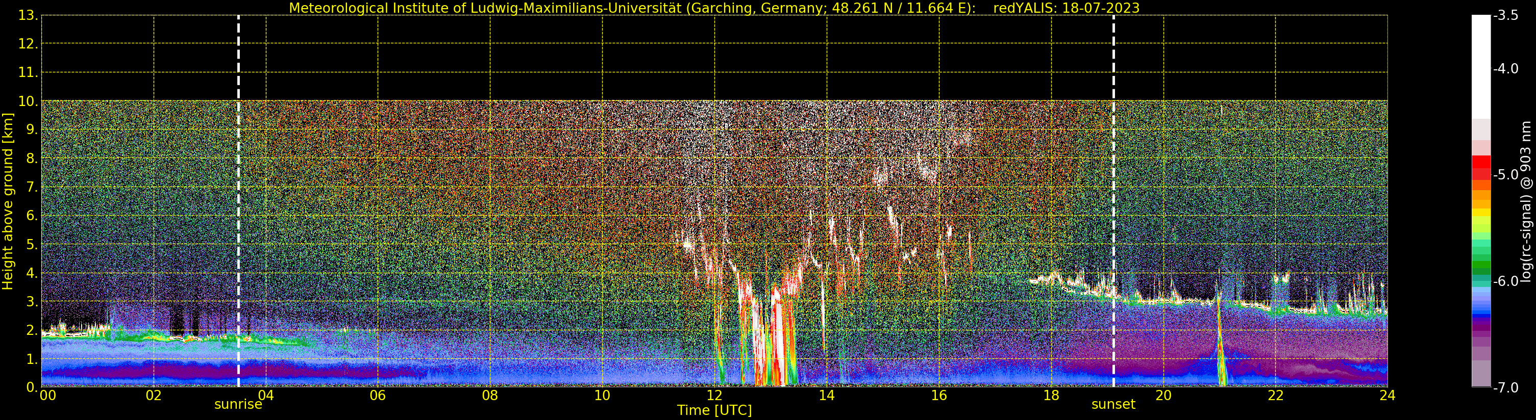Click the colorbar tick label '-6.0'
The image size is (1536, 420).
(x=1505, y=281)
